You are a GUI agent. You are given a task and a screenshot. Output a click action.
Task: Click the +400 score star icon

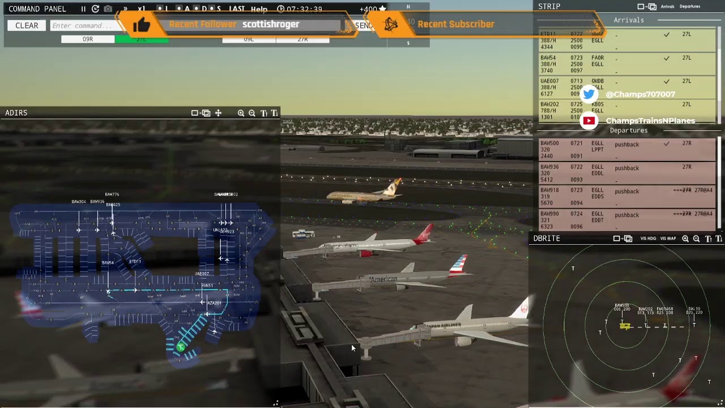(x=382, y=9)
